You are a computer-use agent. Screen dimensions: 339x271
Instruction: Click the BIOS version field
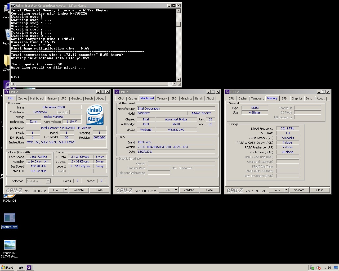[176, 147]
